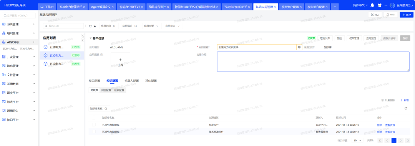Click the refresh icon beside filter search
The width and height of the screenshot is (415, 146).
point(90,26)
